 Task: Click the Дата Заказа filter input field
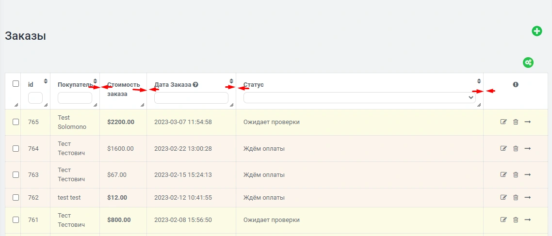pos(191,98)
